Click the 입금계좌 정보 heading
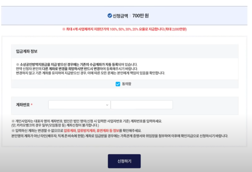252x172 pixels. [27, 51]
